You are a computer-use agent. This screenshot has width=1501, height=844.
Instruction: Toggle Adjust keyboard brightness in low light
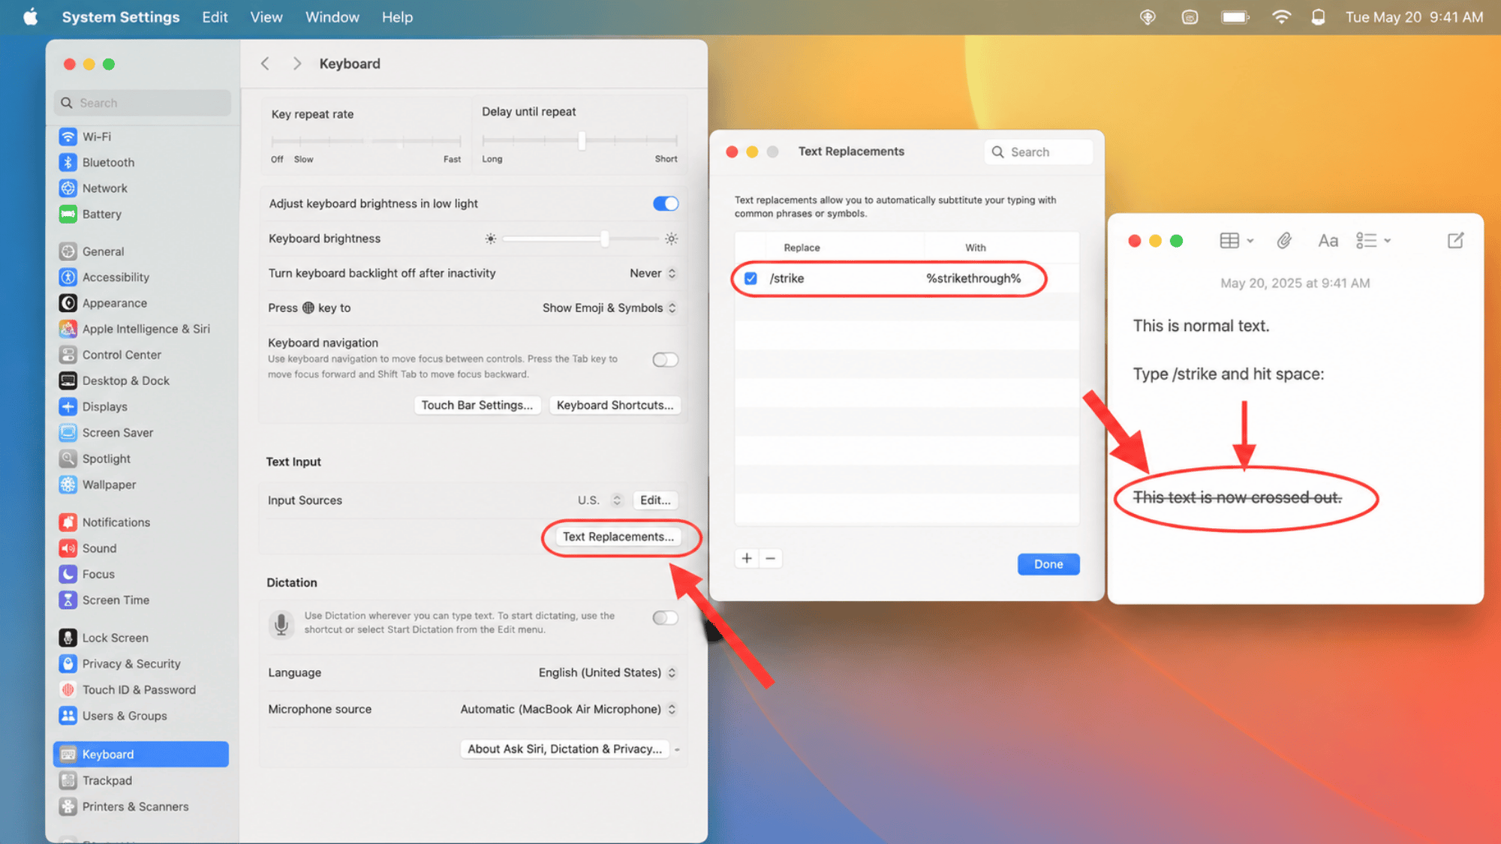(x=666, y=204)
